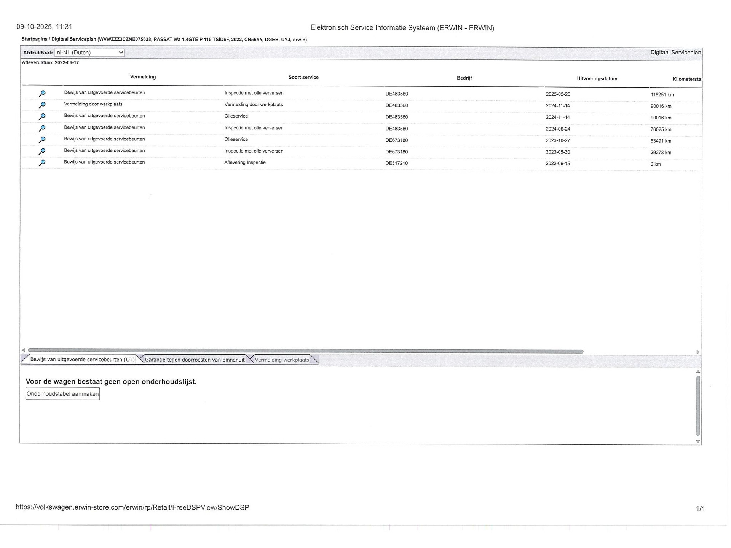Open details for 29273 km inspection row
The image size is (731, 548).
click(x=42, y=151)
